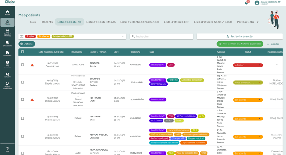The width and height of the screenshot is (286, 155).
Task: Open the user account avatar icon
Action: (x=257, y=3)
